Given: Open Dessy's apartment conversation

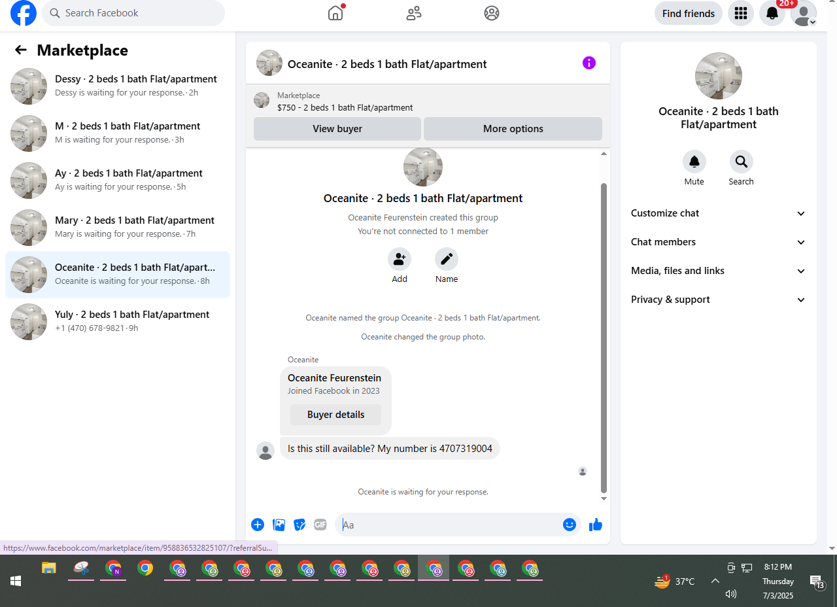Looking at the screenshot, I should [118, 86].
